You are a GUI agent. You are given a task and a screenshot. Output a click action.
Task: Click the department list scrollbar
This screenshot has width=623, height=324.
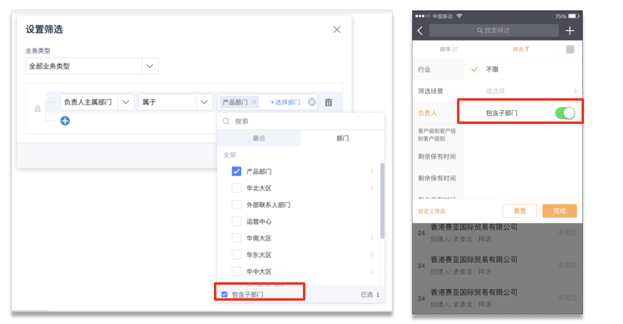pos(382,201)
